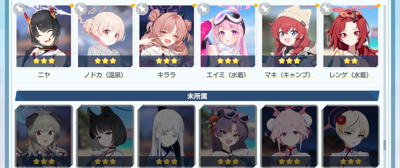Pin the マキ(キャンプ) character card
The width and height of the screenshot is (400, 168).
pos(265,9)
